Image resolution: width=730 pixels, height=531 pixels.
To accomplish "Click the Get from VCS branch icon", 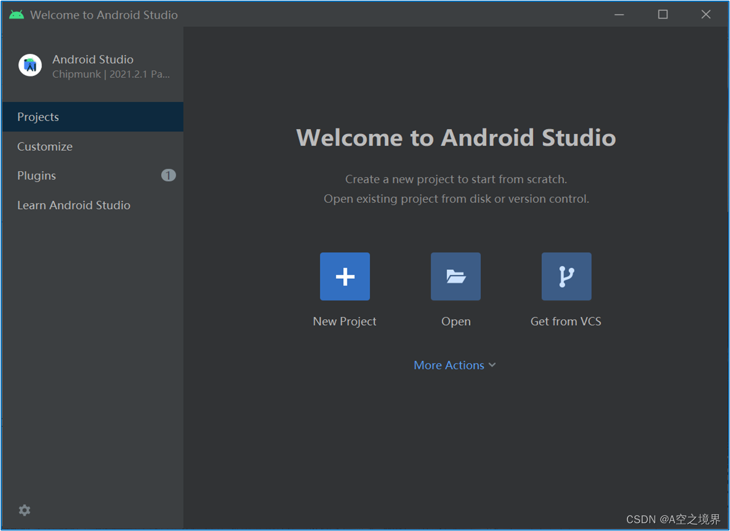I will [567, 276].
